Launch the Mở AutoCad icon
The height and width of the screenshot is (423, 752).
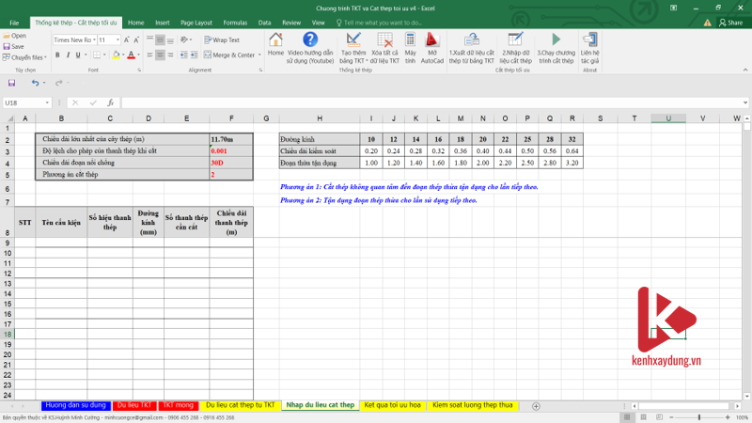(x=432, y=43)
